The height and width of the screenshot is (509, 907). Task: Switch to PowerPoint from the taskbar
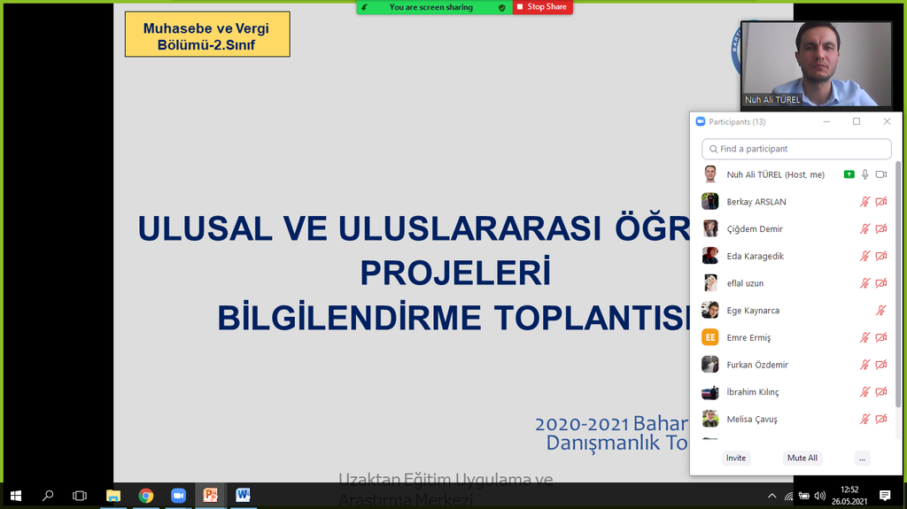[211, 496]
